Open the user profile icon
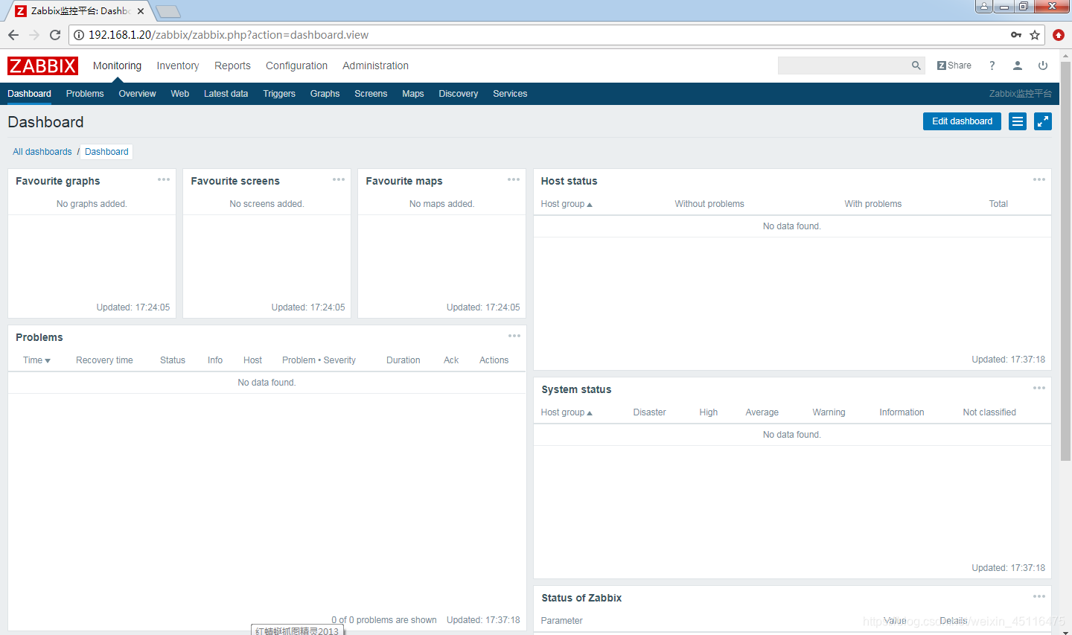 point(1018,66)
